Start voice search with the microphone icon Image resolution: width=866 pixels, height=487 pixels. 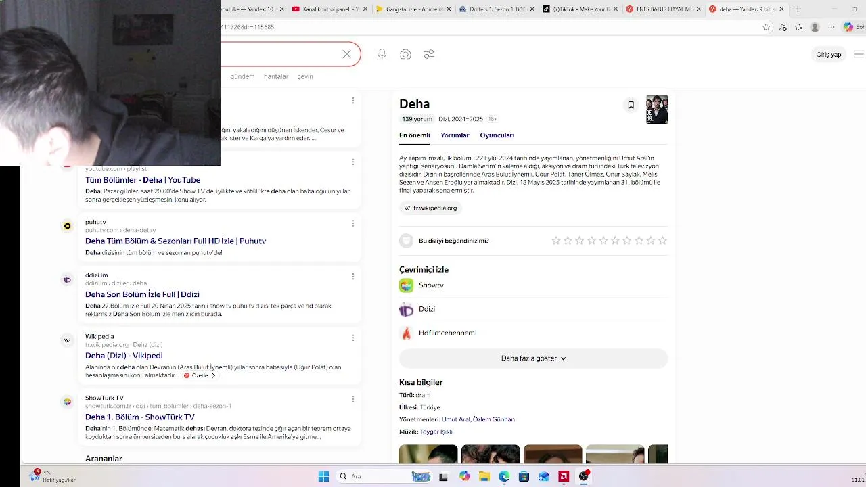click(382, 54)
